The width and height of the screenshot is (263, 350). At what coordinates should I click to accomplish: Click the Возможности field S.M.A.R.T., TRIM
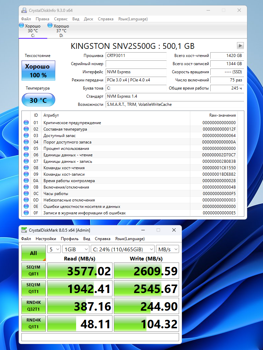pos(175,104)
